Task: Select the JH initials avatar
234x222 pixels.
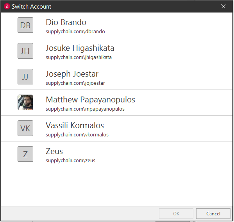Action: click(x=25, y=51)
